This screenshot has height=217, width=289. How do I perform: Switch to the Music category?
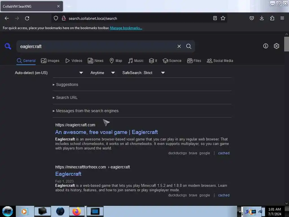click(136, 61)
